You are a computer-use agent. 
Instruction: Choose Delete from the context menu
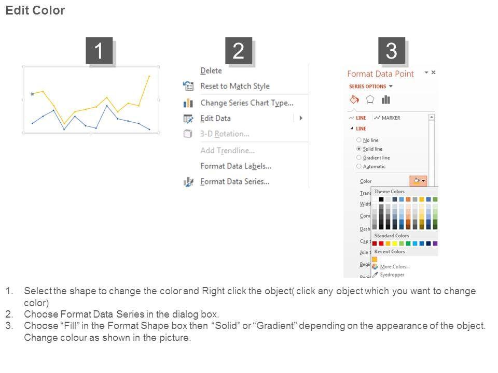tap(211, 70)
